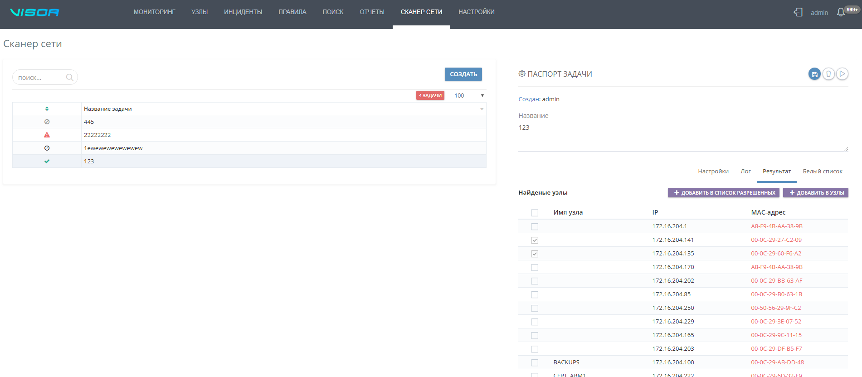Click the IP 172.16.204.100
862x377 pixels.
click(x=673, y=362)
